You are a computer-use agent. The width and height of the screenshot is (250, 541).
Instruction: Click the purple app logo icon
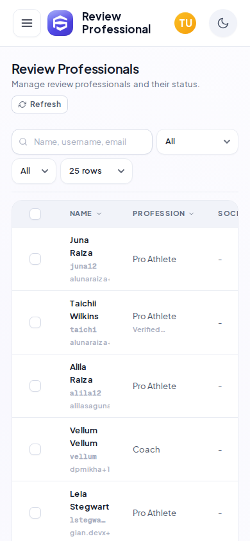(x=60, y=23)
